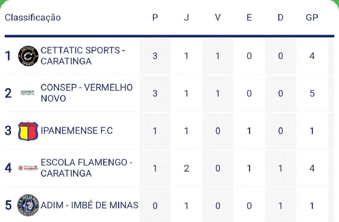
Task: Click the Ipanemense F.C shield logo
Action: click(x=28, y=130)
